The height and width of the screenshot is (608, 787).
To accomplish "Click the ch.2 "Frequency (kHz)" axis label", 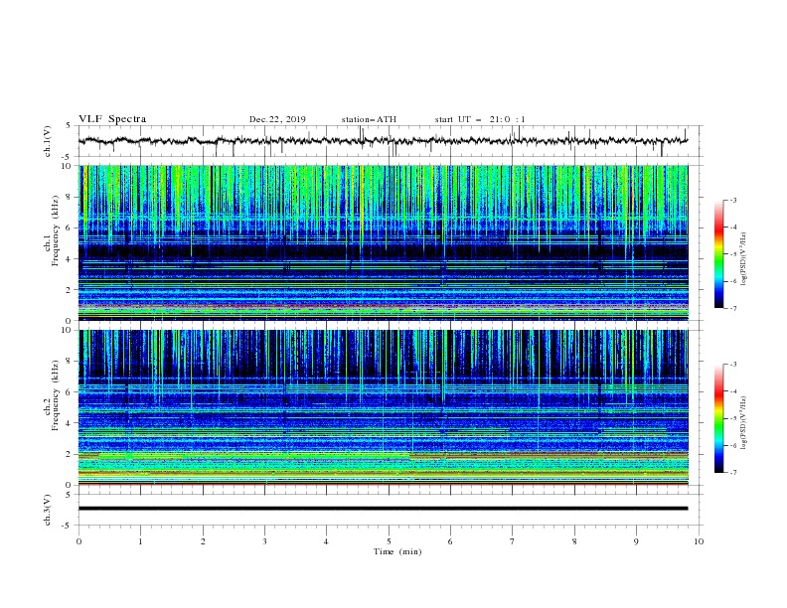I will pos(56,395).
